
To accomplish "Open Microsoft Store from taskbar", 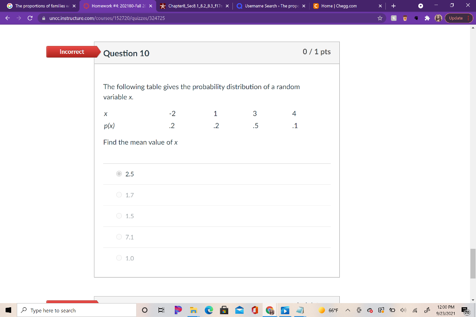I will pos(224,310).
